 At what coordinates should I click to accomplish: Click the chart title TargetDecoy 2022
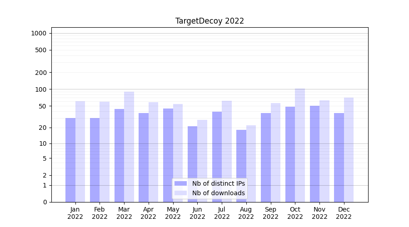click(x=209, y=21)
